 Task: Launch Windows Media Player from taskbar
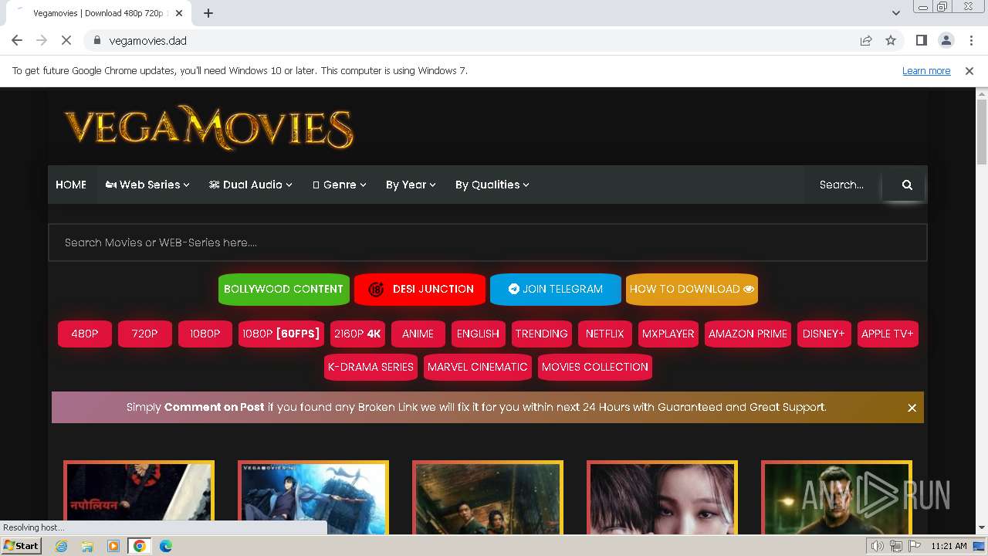coord(113,546)
